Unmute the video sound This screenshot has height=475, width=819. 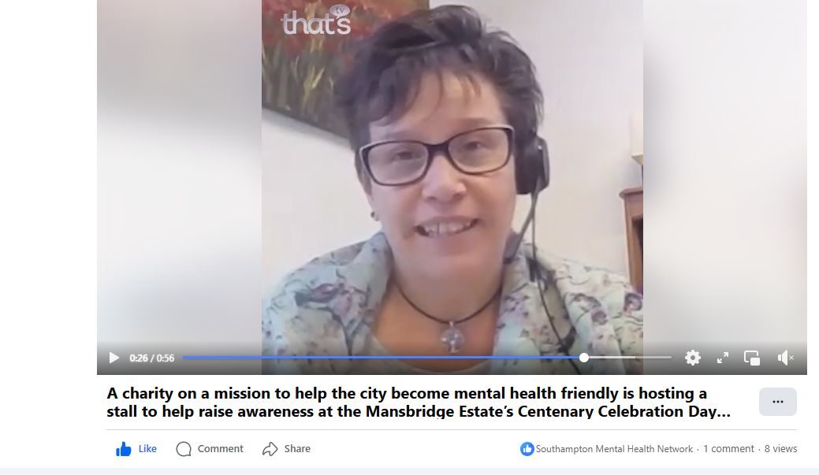click(x=786, y=358)
